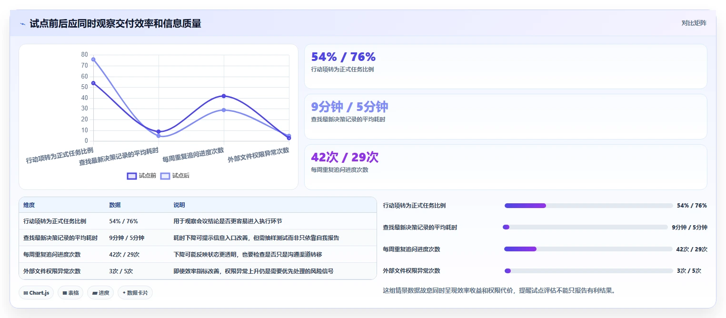Click the header title 试点前后应同时观察交付效率和信息质量
The height and width of the screenshot is (318, 726).
115,23
